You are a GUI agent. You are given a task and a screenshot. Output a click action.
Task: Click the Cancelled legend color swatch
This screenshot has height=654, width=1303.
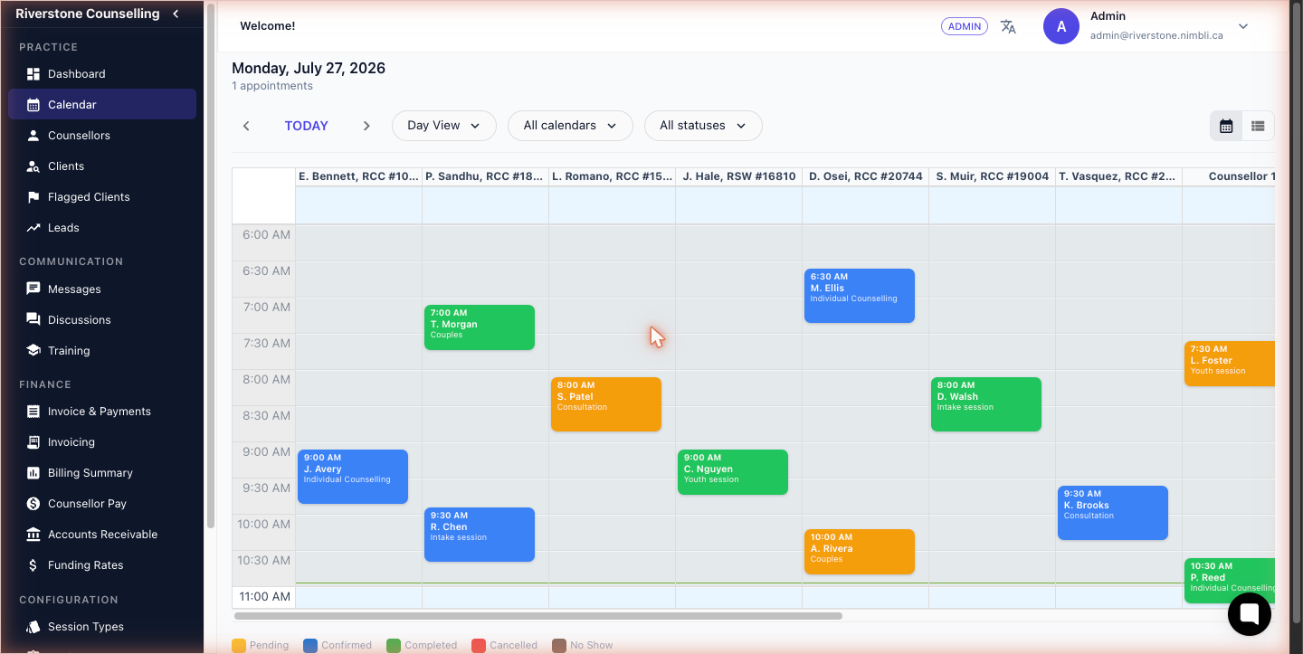478,646
